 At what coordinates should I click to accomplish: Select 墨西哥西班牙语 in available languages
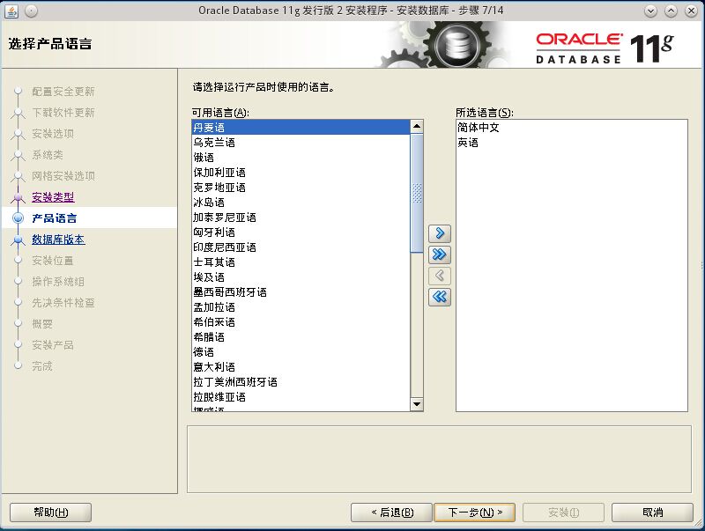[x=301, y=292]
